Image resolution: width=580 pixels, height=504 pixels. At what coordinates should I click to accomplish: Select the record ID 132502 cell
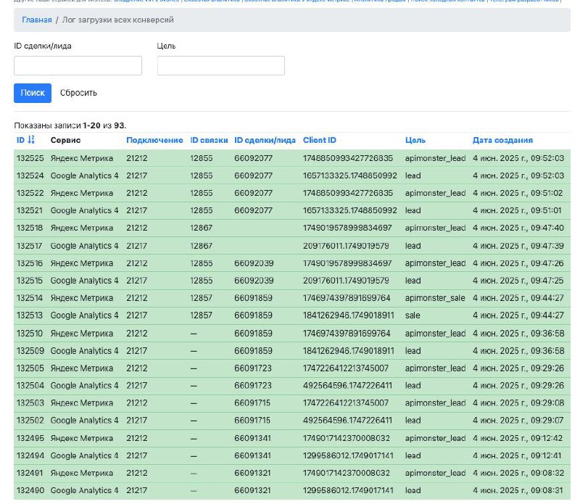(x=30, y=421)
